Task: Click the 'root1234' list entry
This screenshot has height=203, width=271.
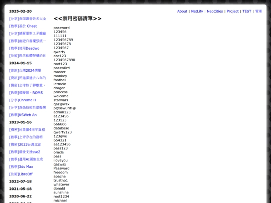Action: [x=61, y=196]
